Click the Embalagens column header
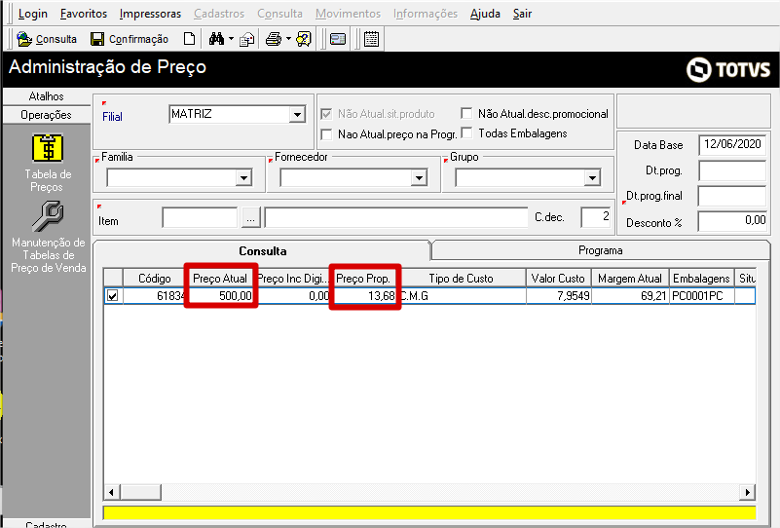780x528 pixels. click(x=701, y=279)
